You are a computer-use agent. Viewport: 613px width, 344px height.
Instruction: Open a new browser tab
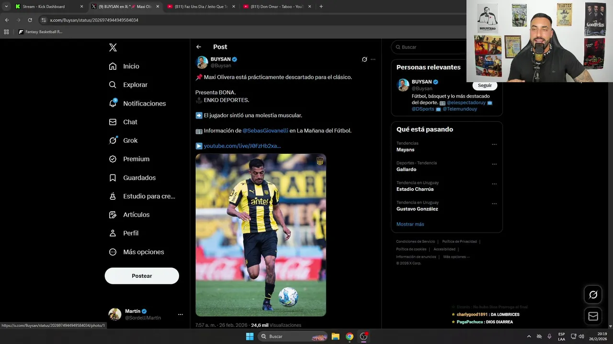(321, 7)
